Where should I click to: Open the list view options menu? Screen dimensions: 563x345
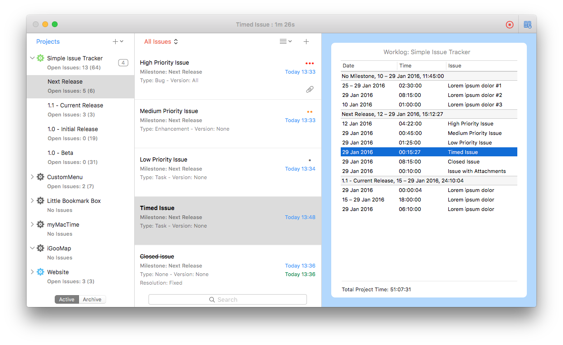(x=286, y=42)
